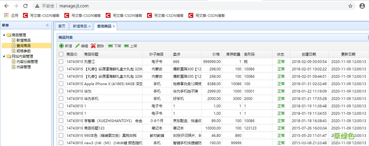The image size is (369, 146).
Task: Bookmark this page with the star icon
Action: [x=350, y=6]
